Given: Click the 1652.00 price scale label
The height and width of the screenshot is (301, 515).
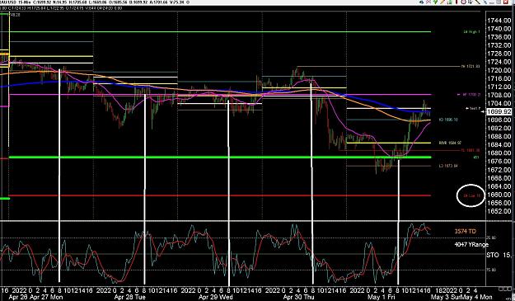Looking at the screenshot, I should coord(499,211).
